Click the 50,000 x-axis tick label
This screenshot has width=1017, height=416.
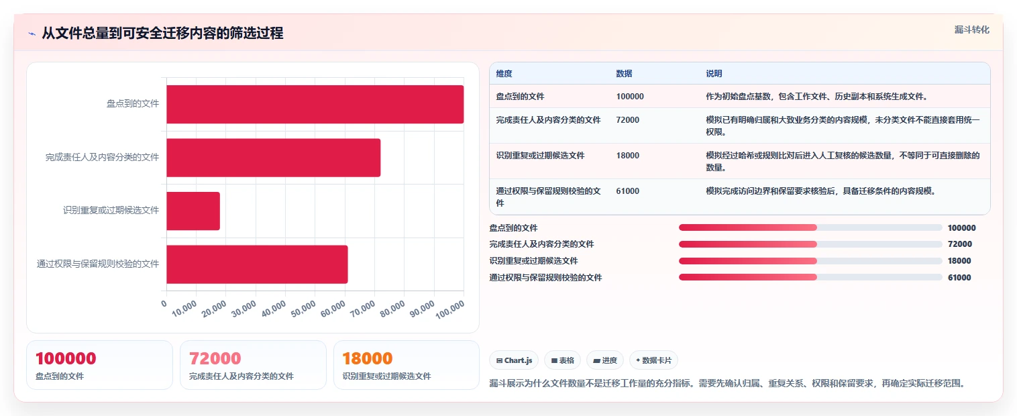pyautogui.click(x=303, y=308)
